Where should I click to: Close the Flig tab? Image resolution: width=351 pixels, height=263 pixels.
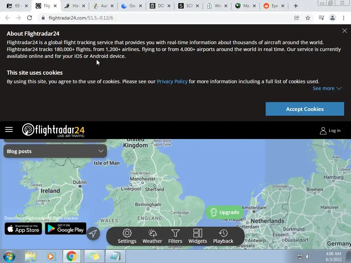click(x=55, y=6)
